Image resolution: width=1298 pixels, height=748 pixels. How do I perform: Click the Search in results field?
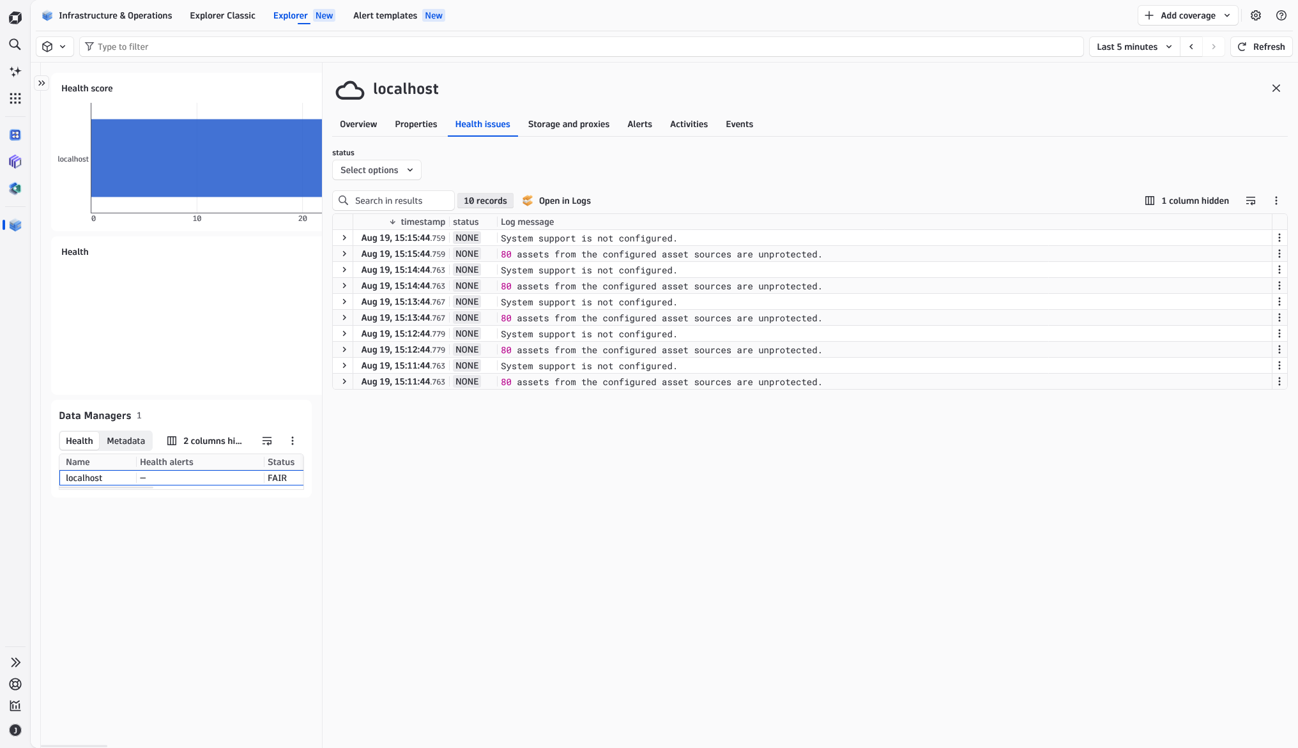(393, 201)
